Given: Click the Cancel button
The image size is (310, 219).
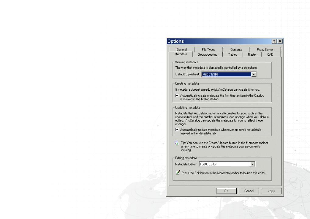Looking at the screenshot, I should coord(249,191).
